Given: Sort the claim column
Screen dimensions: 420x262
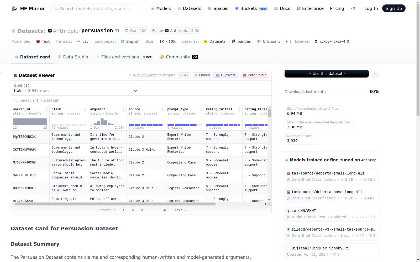Looking at the screenshot, I should (x=85, y=110).
